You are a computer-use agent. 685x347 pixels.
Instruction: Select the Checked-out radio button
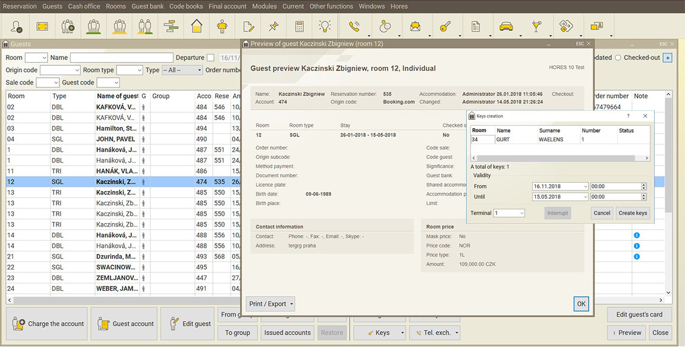tap(618, 58)
